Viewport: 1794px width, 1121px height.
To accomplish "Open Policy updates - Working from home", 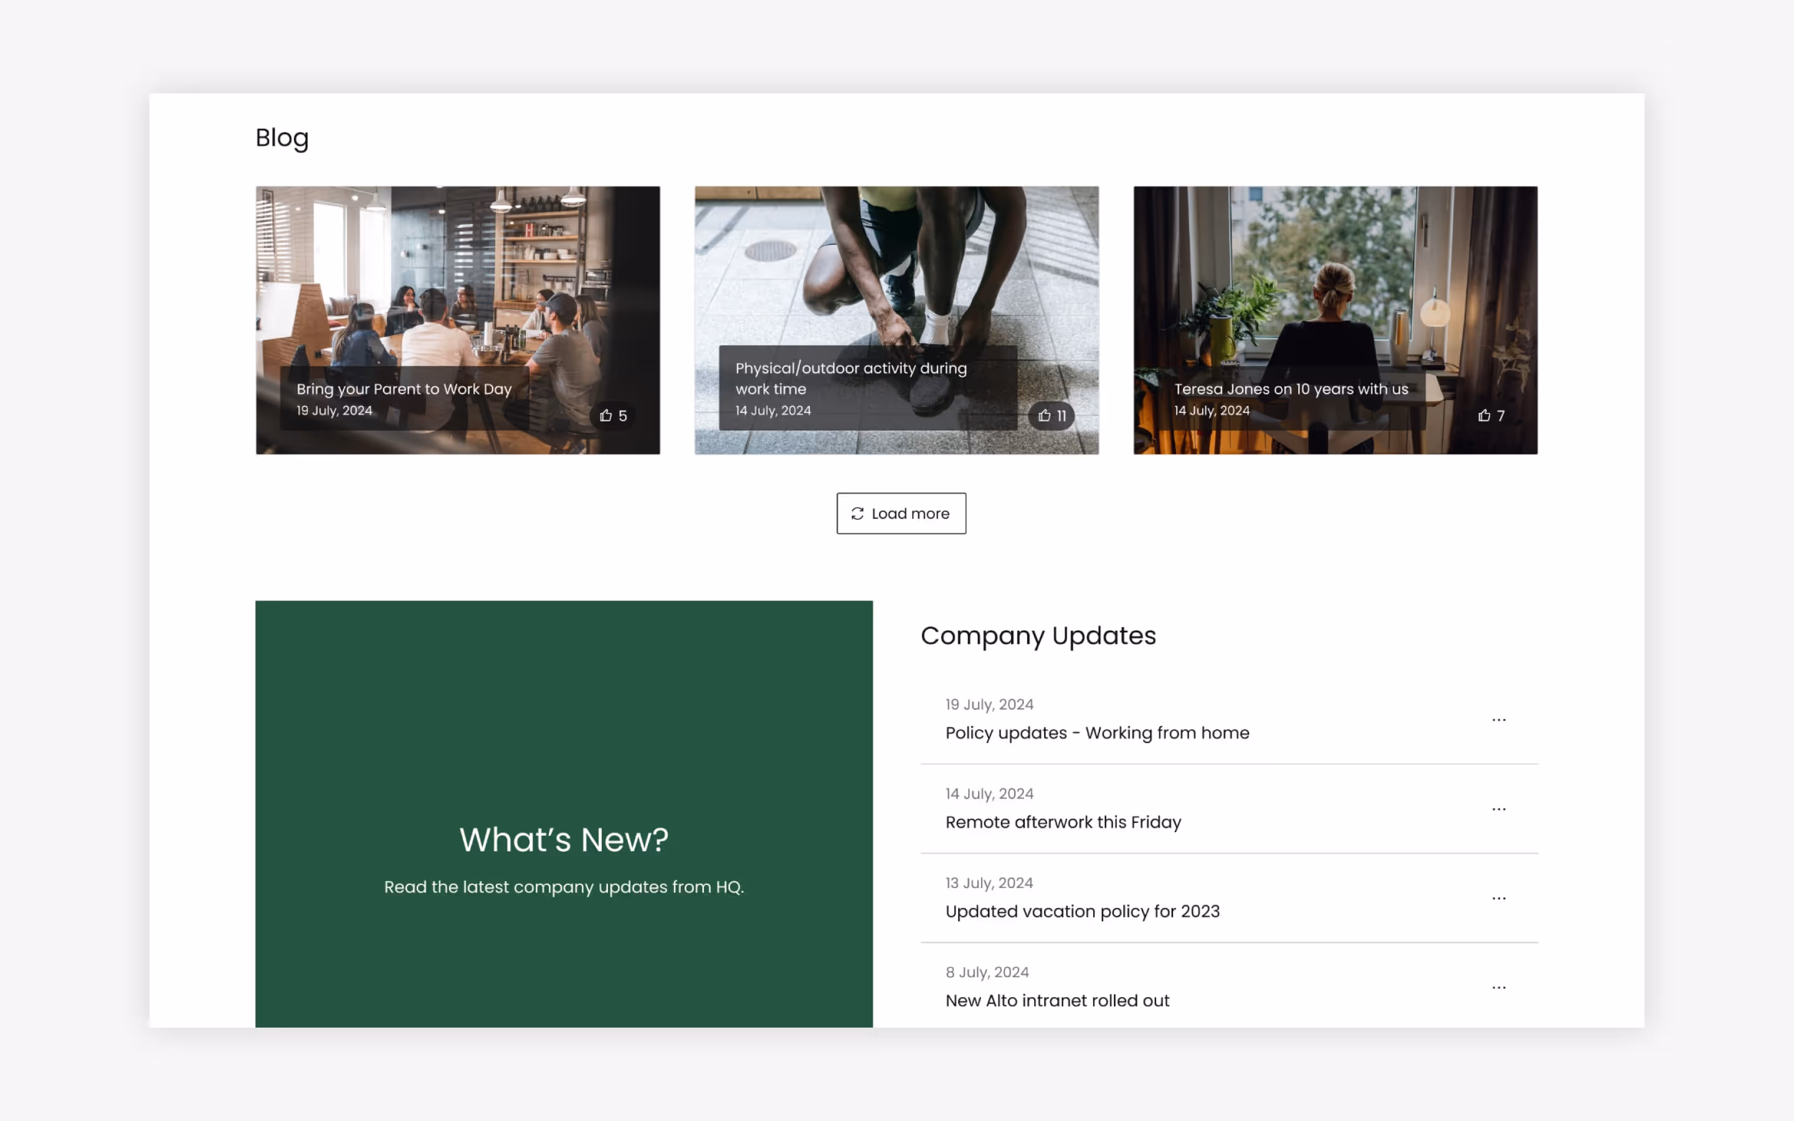I will (x=1096, y=733).
